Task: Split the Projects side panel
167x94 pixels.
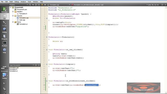Action: pos(36,5)
